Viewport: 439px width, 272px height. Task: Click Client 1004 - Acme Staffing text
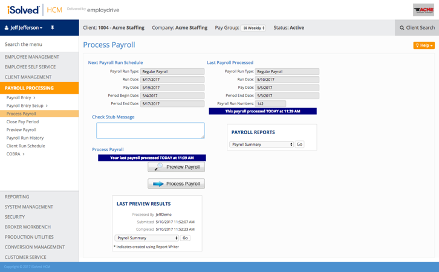tap(114, 28)
